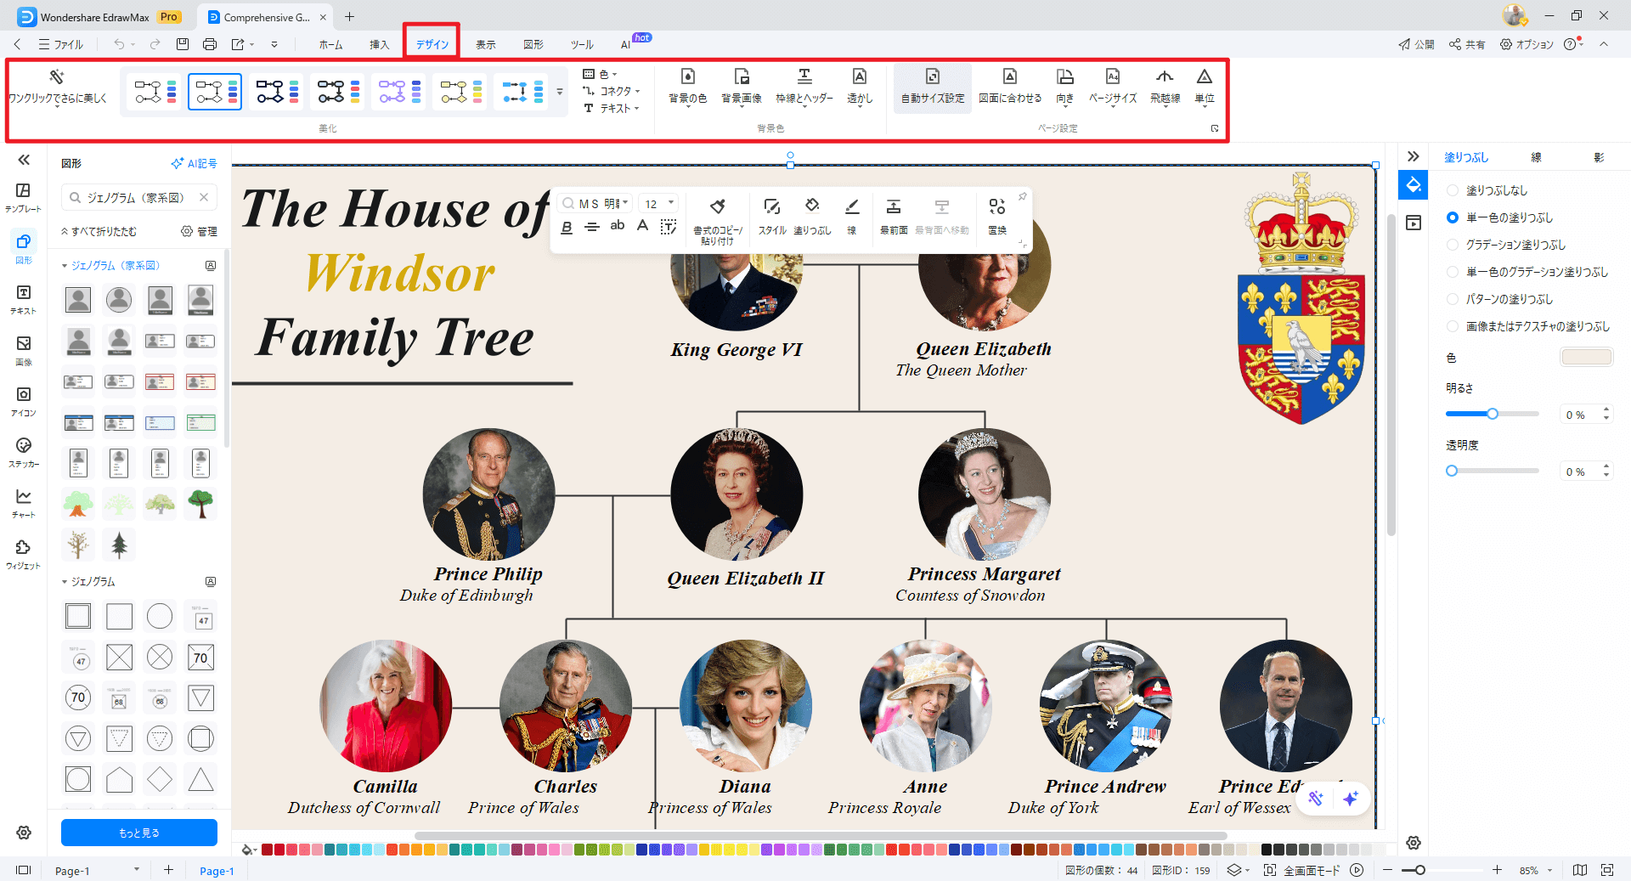The width and height of the screenshot is (1631, 881).
Task: Click the blue more shapes button
Action: click(x=139, y=833)
